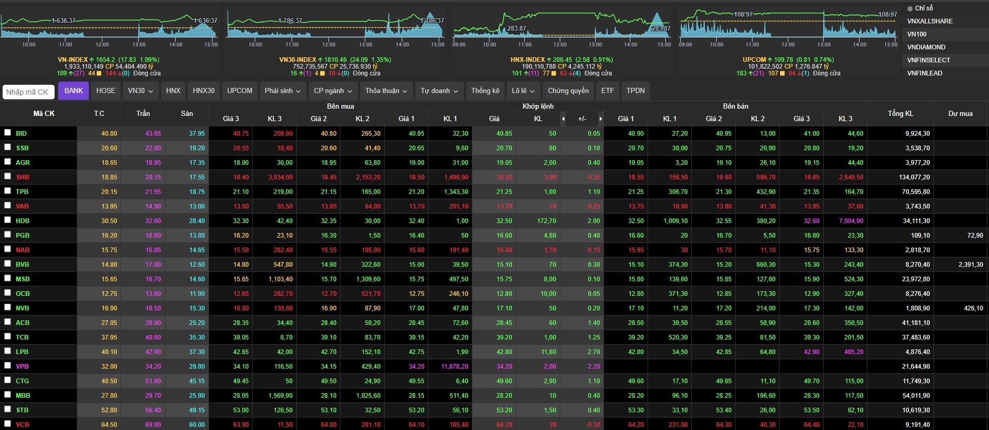Click the PGB ticker symbol
This screenshot has height=430, width=989.
point(22,236)
